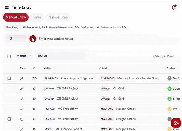
Task: Click PRJ-RE-02 matter tag
Action: coord(51,79)
